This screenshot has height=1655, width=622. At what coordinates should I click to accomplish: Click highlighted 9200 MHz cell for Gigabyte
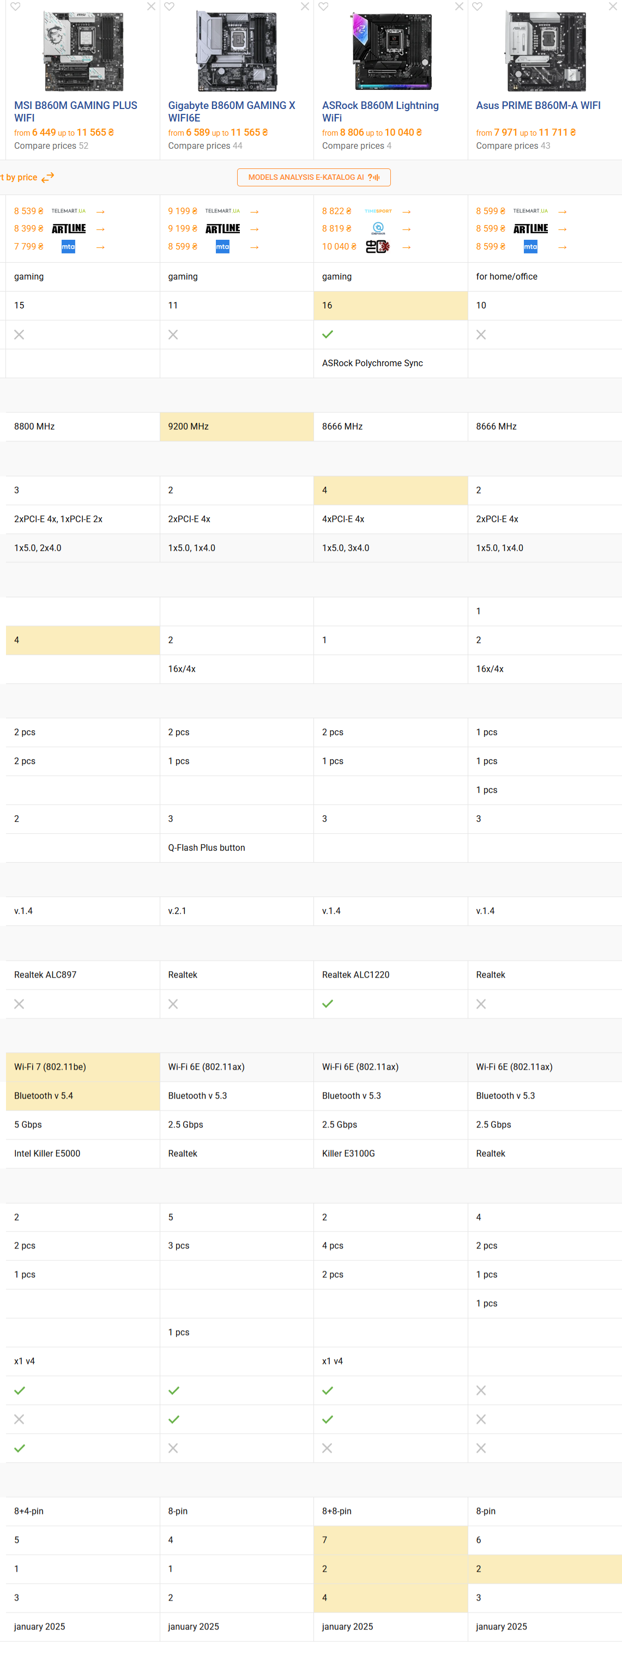[237, 427]
